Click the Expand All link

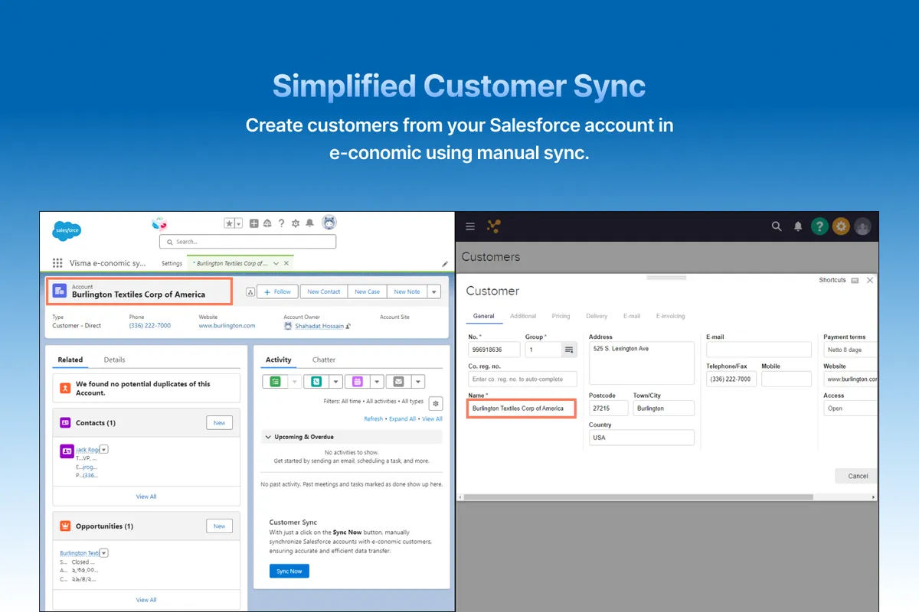click(x=403, y=419)
